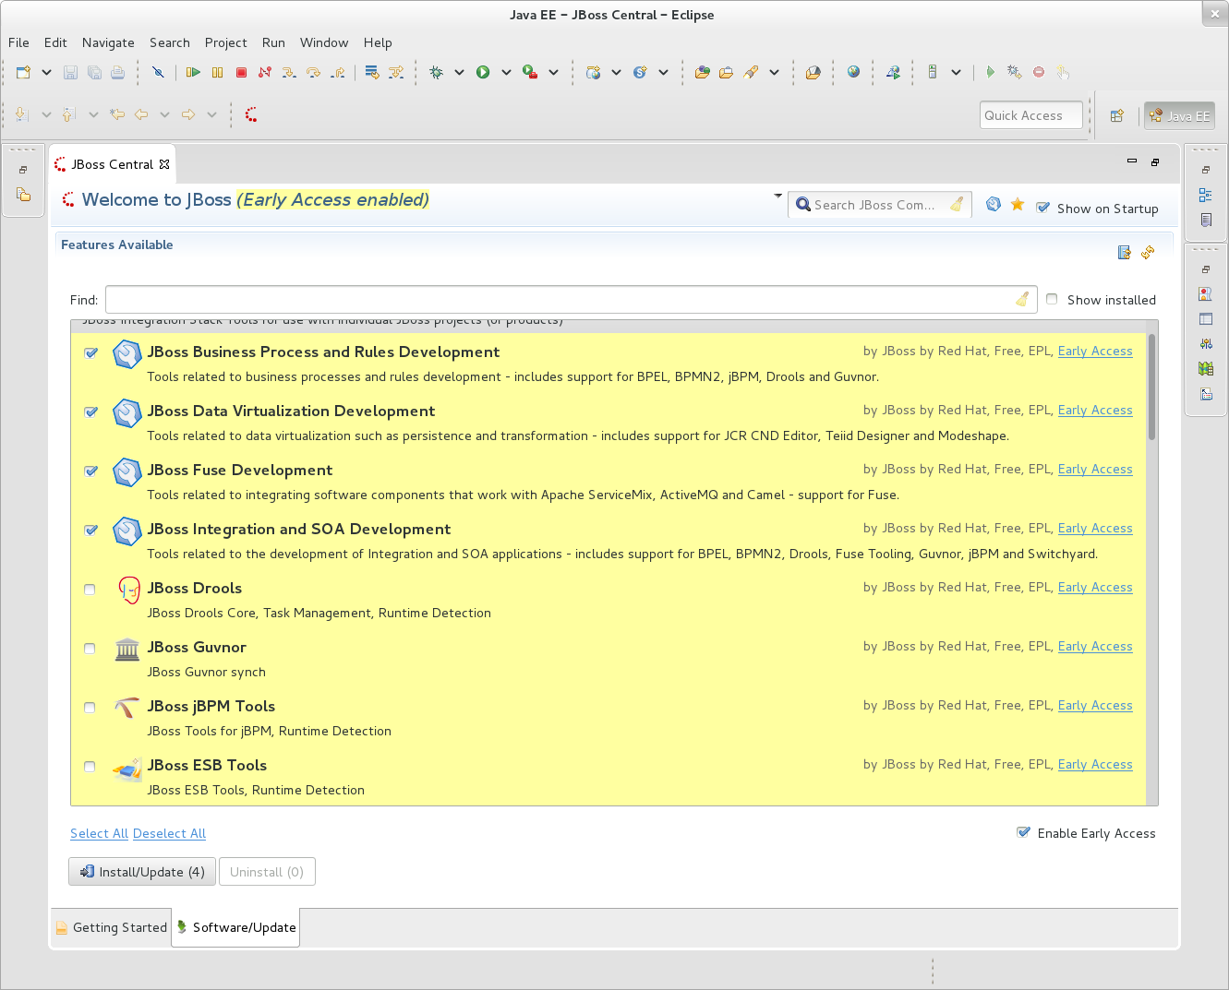Screen dimensions: 1229x990
Task: Uncheck JBoss Fuse Development checkbox
Action: [90, 471]
